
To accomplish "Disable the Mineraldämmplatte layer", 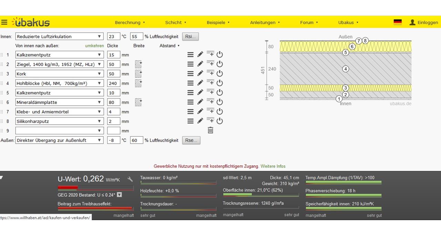I will (220, 102).
